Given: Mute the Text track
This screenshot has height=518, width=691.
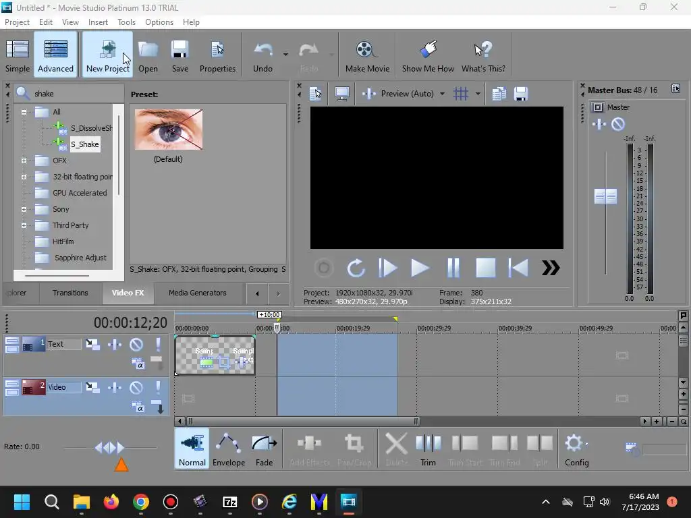Looking at the screenshot, I should (x=136, y=344).
